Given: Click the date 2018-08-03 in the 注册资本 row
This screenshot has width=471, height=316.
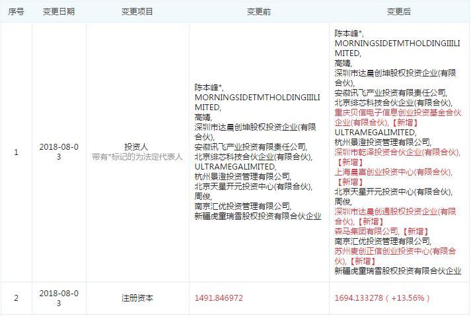Looking at the screenshot, I should pyautogui.click(x=59, y=298).
